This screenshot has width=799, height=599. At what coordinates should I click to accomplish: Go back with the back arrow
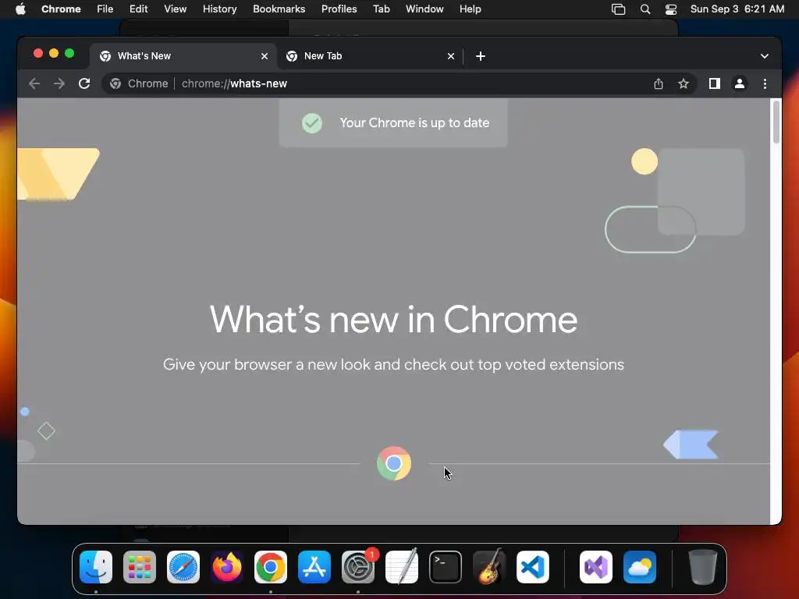(x=34, y=83)
